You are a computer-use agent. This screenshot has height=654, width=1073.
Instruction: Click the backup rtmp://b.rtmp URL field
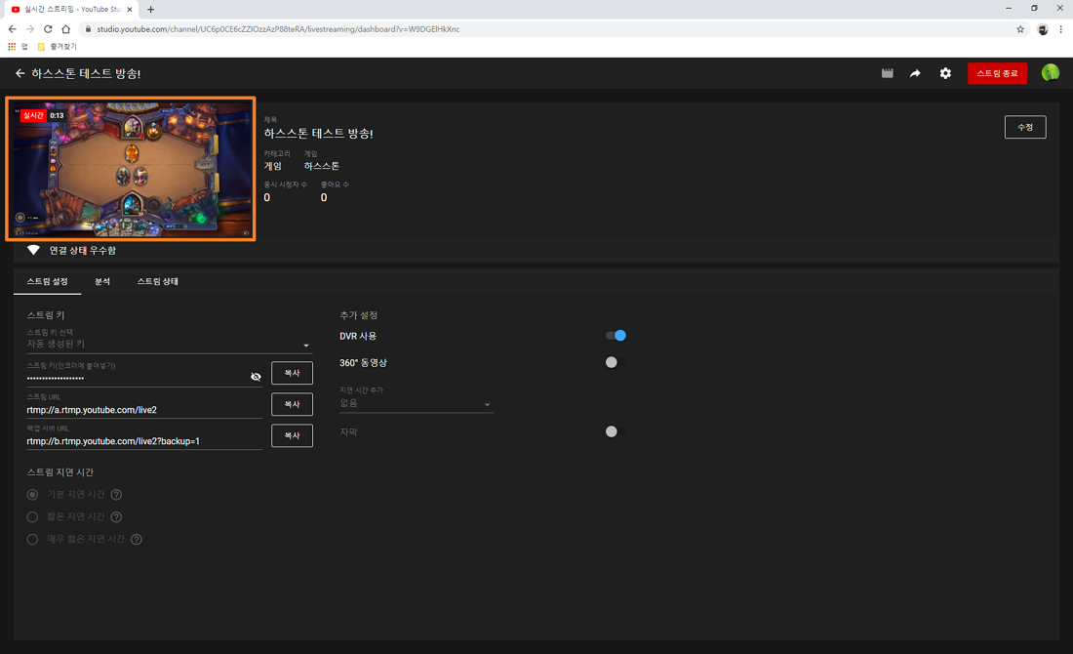(144, 441)
